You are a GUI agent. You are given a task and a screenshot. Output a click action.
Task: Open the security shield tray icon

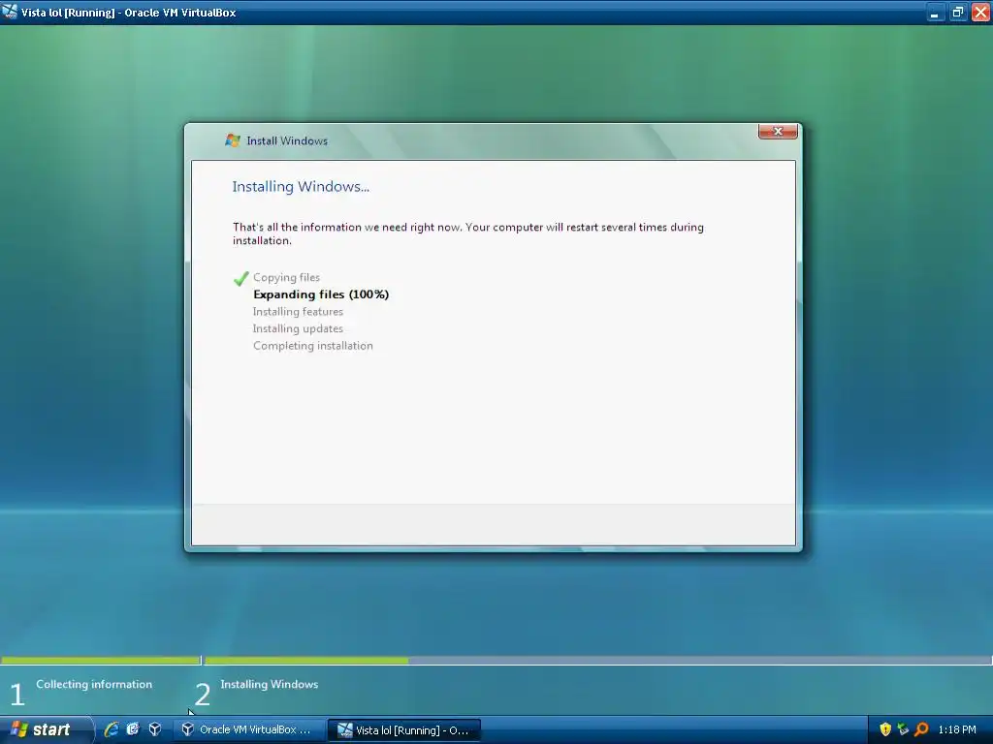click(x=885, y=729)
